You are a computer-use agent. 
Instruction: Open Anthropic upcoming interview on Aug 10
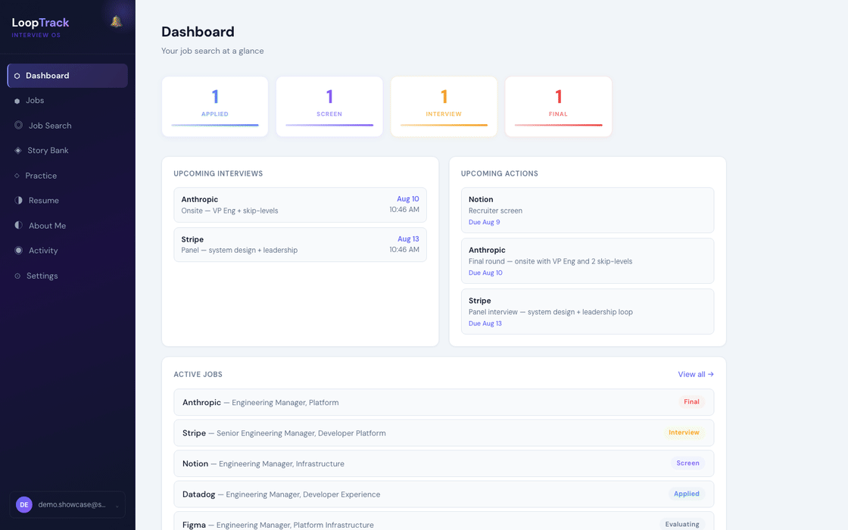coord(300,205)
